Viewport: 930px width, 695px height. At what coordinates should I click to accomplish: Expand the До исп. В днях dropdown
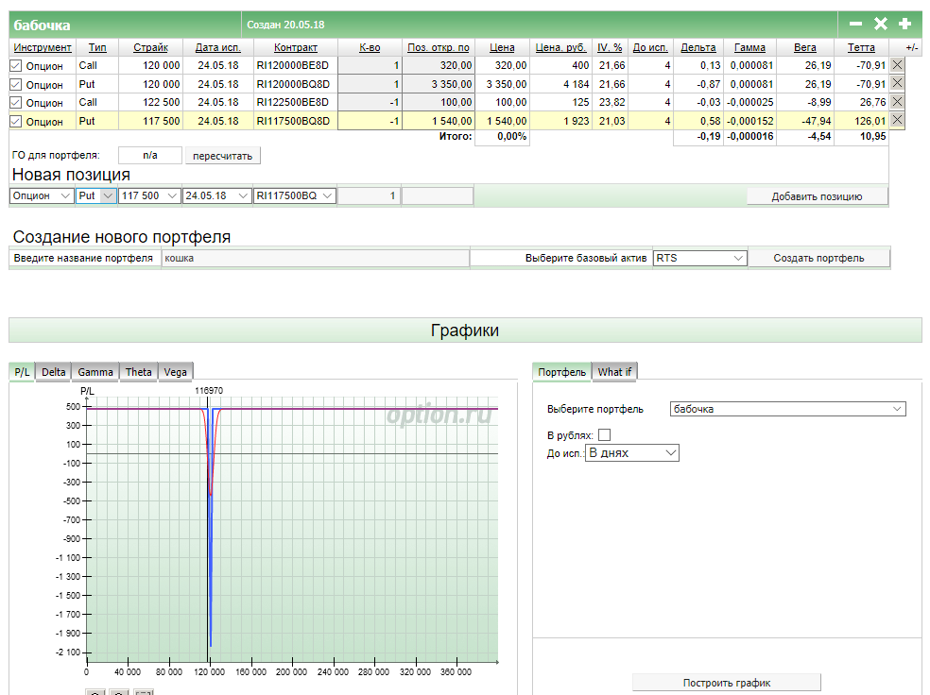(632, 453)
